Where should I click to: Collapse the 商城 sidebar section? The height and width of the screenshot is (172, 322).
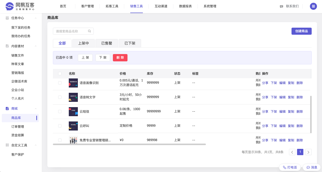36,109
